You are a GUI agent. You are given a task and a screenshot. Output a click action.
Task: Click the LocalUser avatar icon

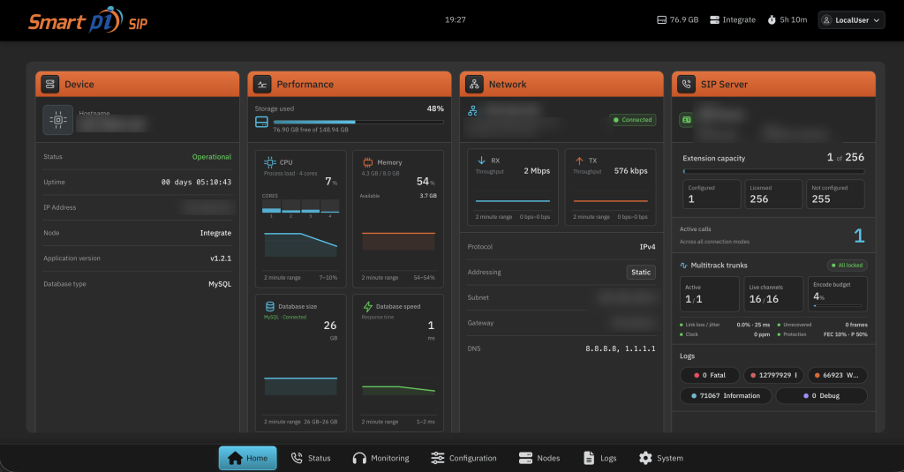point(826,19)
